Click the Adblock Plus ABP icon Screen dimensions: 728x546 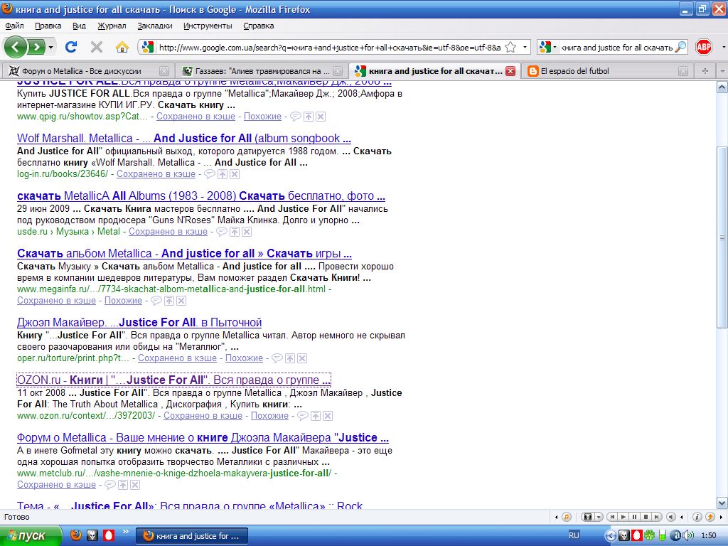point(703,47)
